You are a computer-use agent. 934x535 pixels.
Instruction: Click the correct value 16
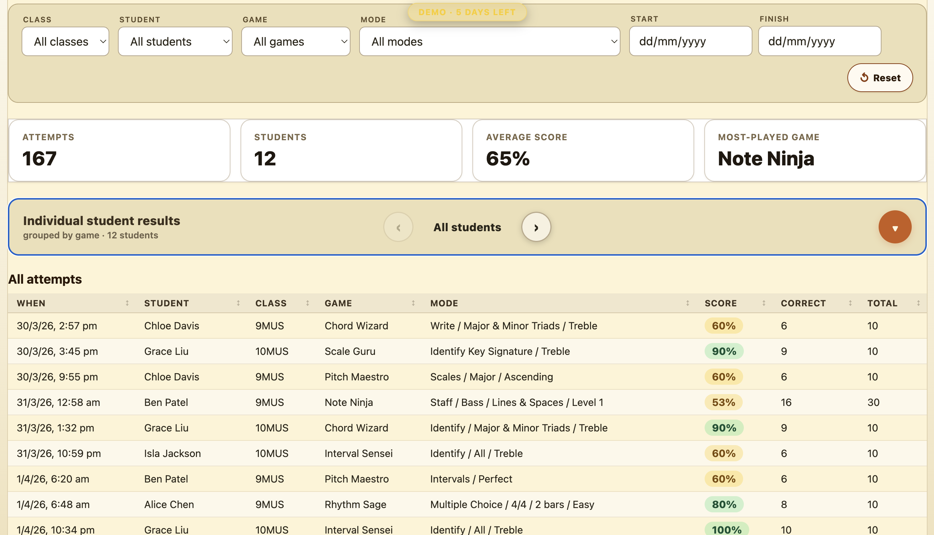coord(786,402)
